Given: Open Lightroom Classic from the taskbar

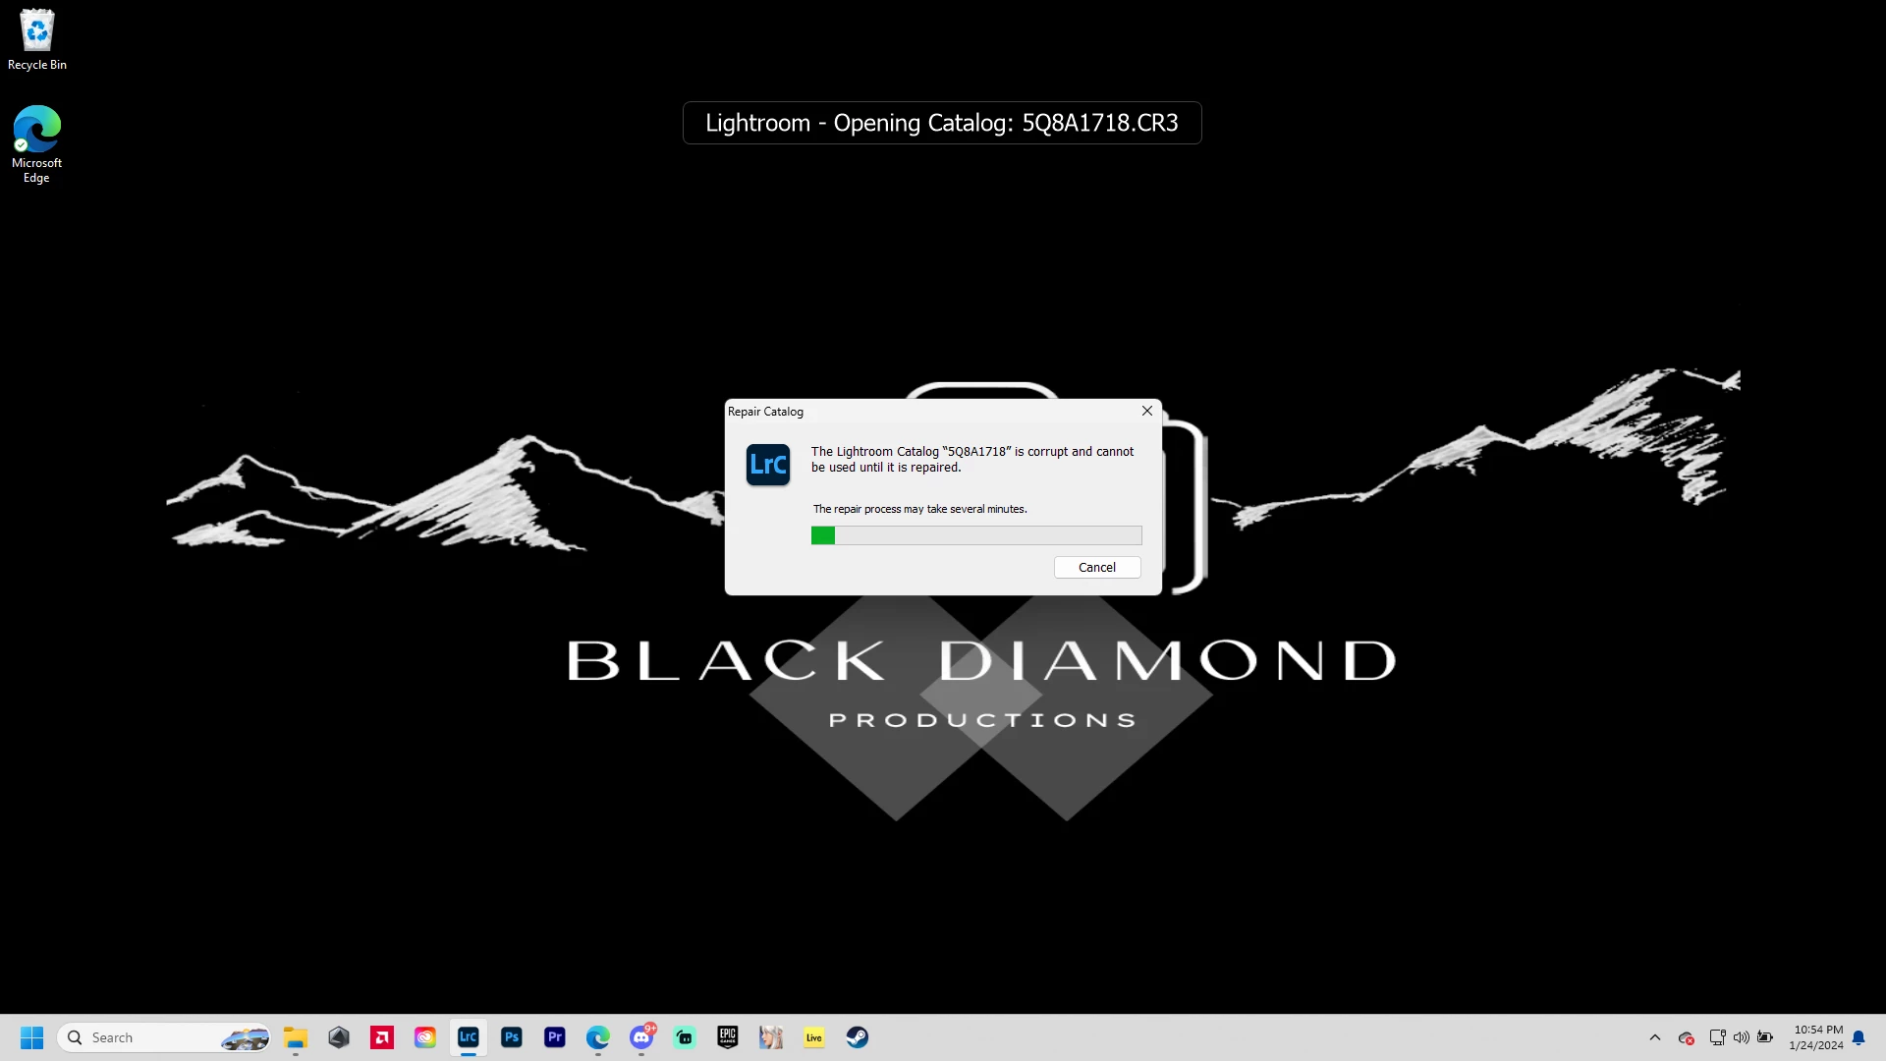Looking at the screenshot, I should (468, 1037).
